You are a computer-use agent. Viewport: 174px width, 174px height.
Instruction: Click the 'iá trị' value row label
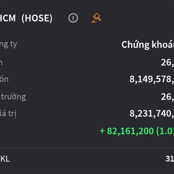(x=8, y=114)
